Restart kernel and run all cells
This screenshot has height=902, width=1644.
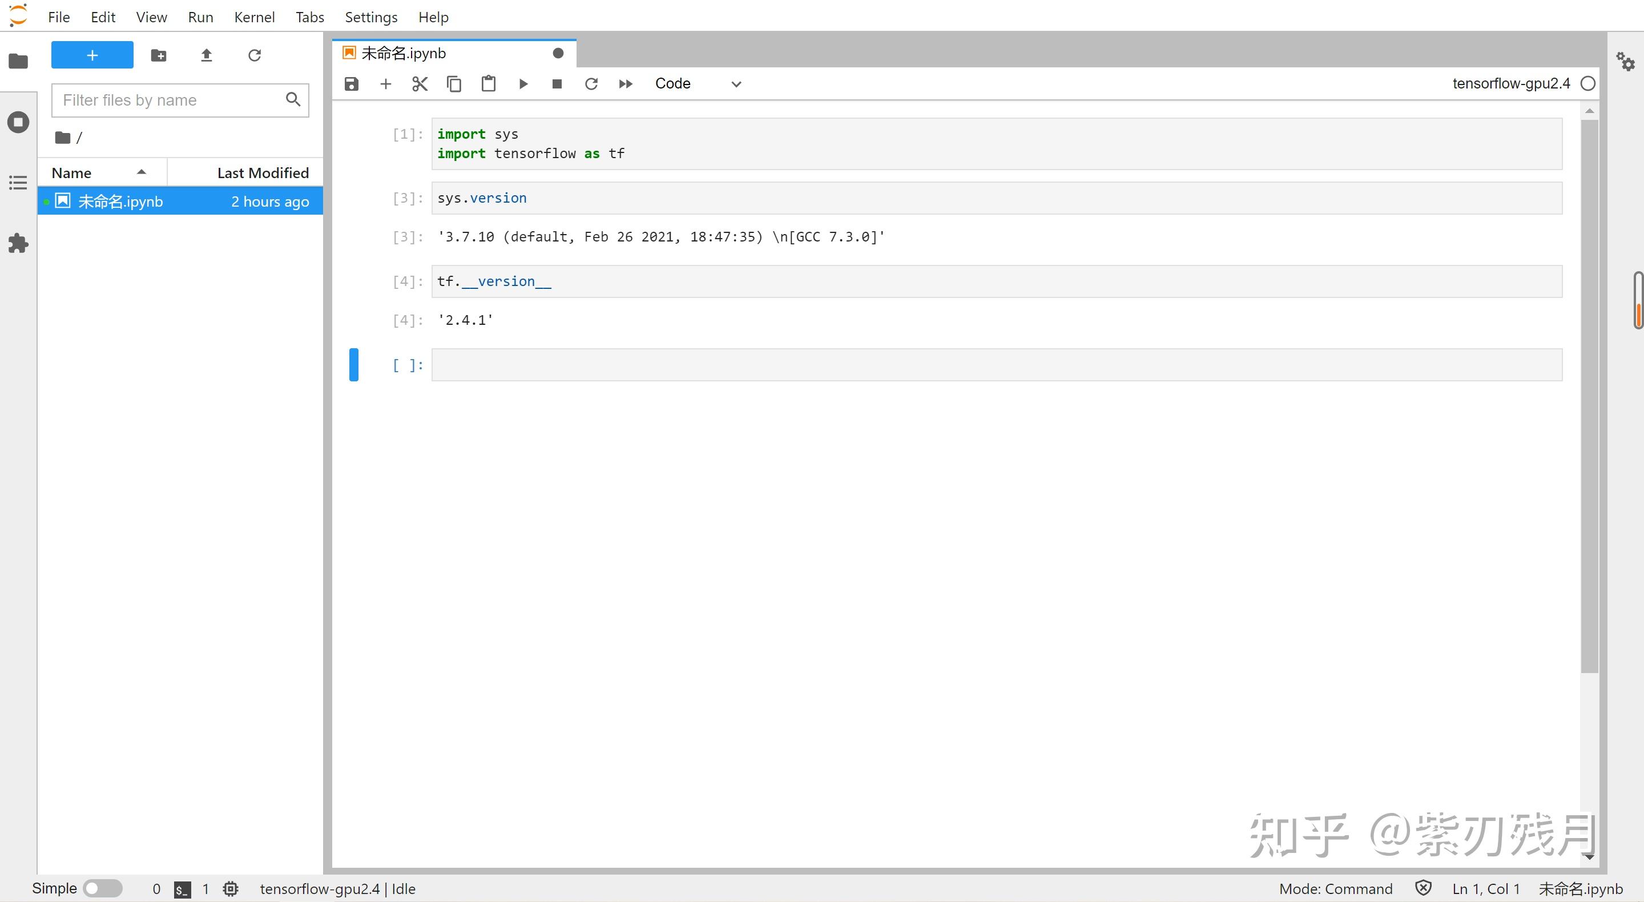[626, 83]
